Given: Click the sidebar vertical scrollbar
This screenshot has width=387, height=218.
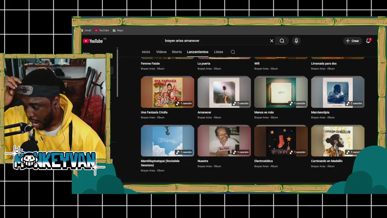Looking at the screenshot, I should pyautogui.click(x=117, y=73).
